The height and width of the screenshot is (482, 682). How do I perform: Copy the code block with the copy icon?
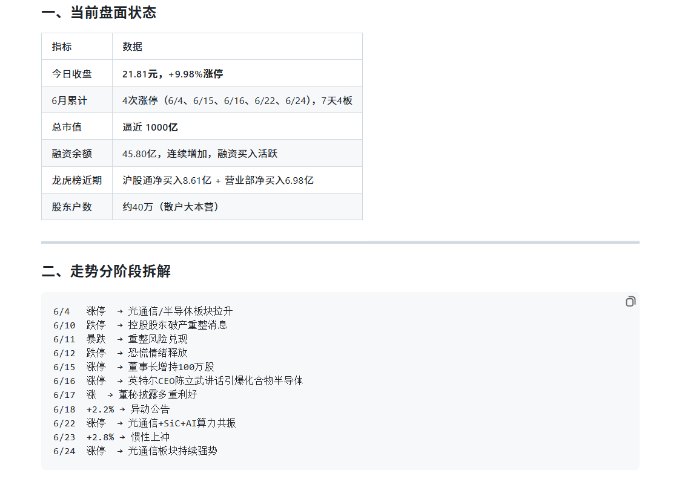point(631,301)
